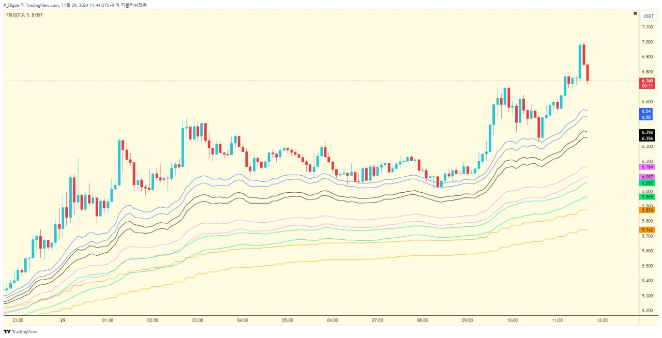662x338 pixels.
Task: Click the FBUSDT.P, 5, BYBIT symbol label
Action: 24,15
